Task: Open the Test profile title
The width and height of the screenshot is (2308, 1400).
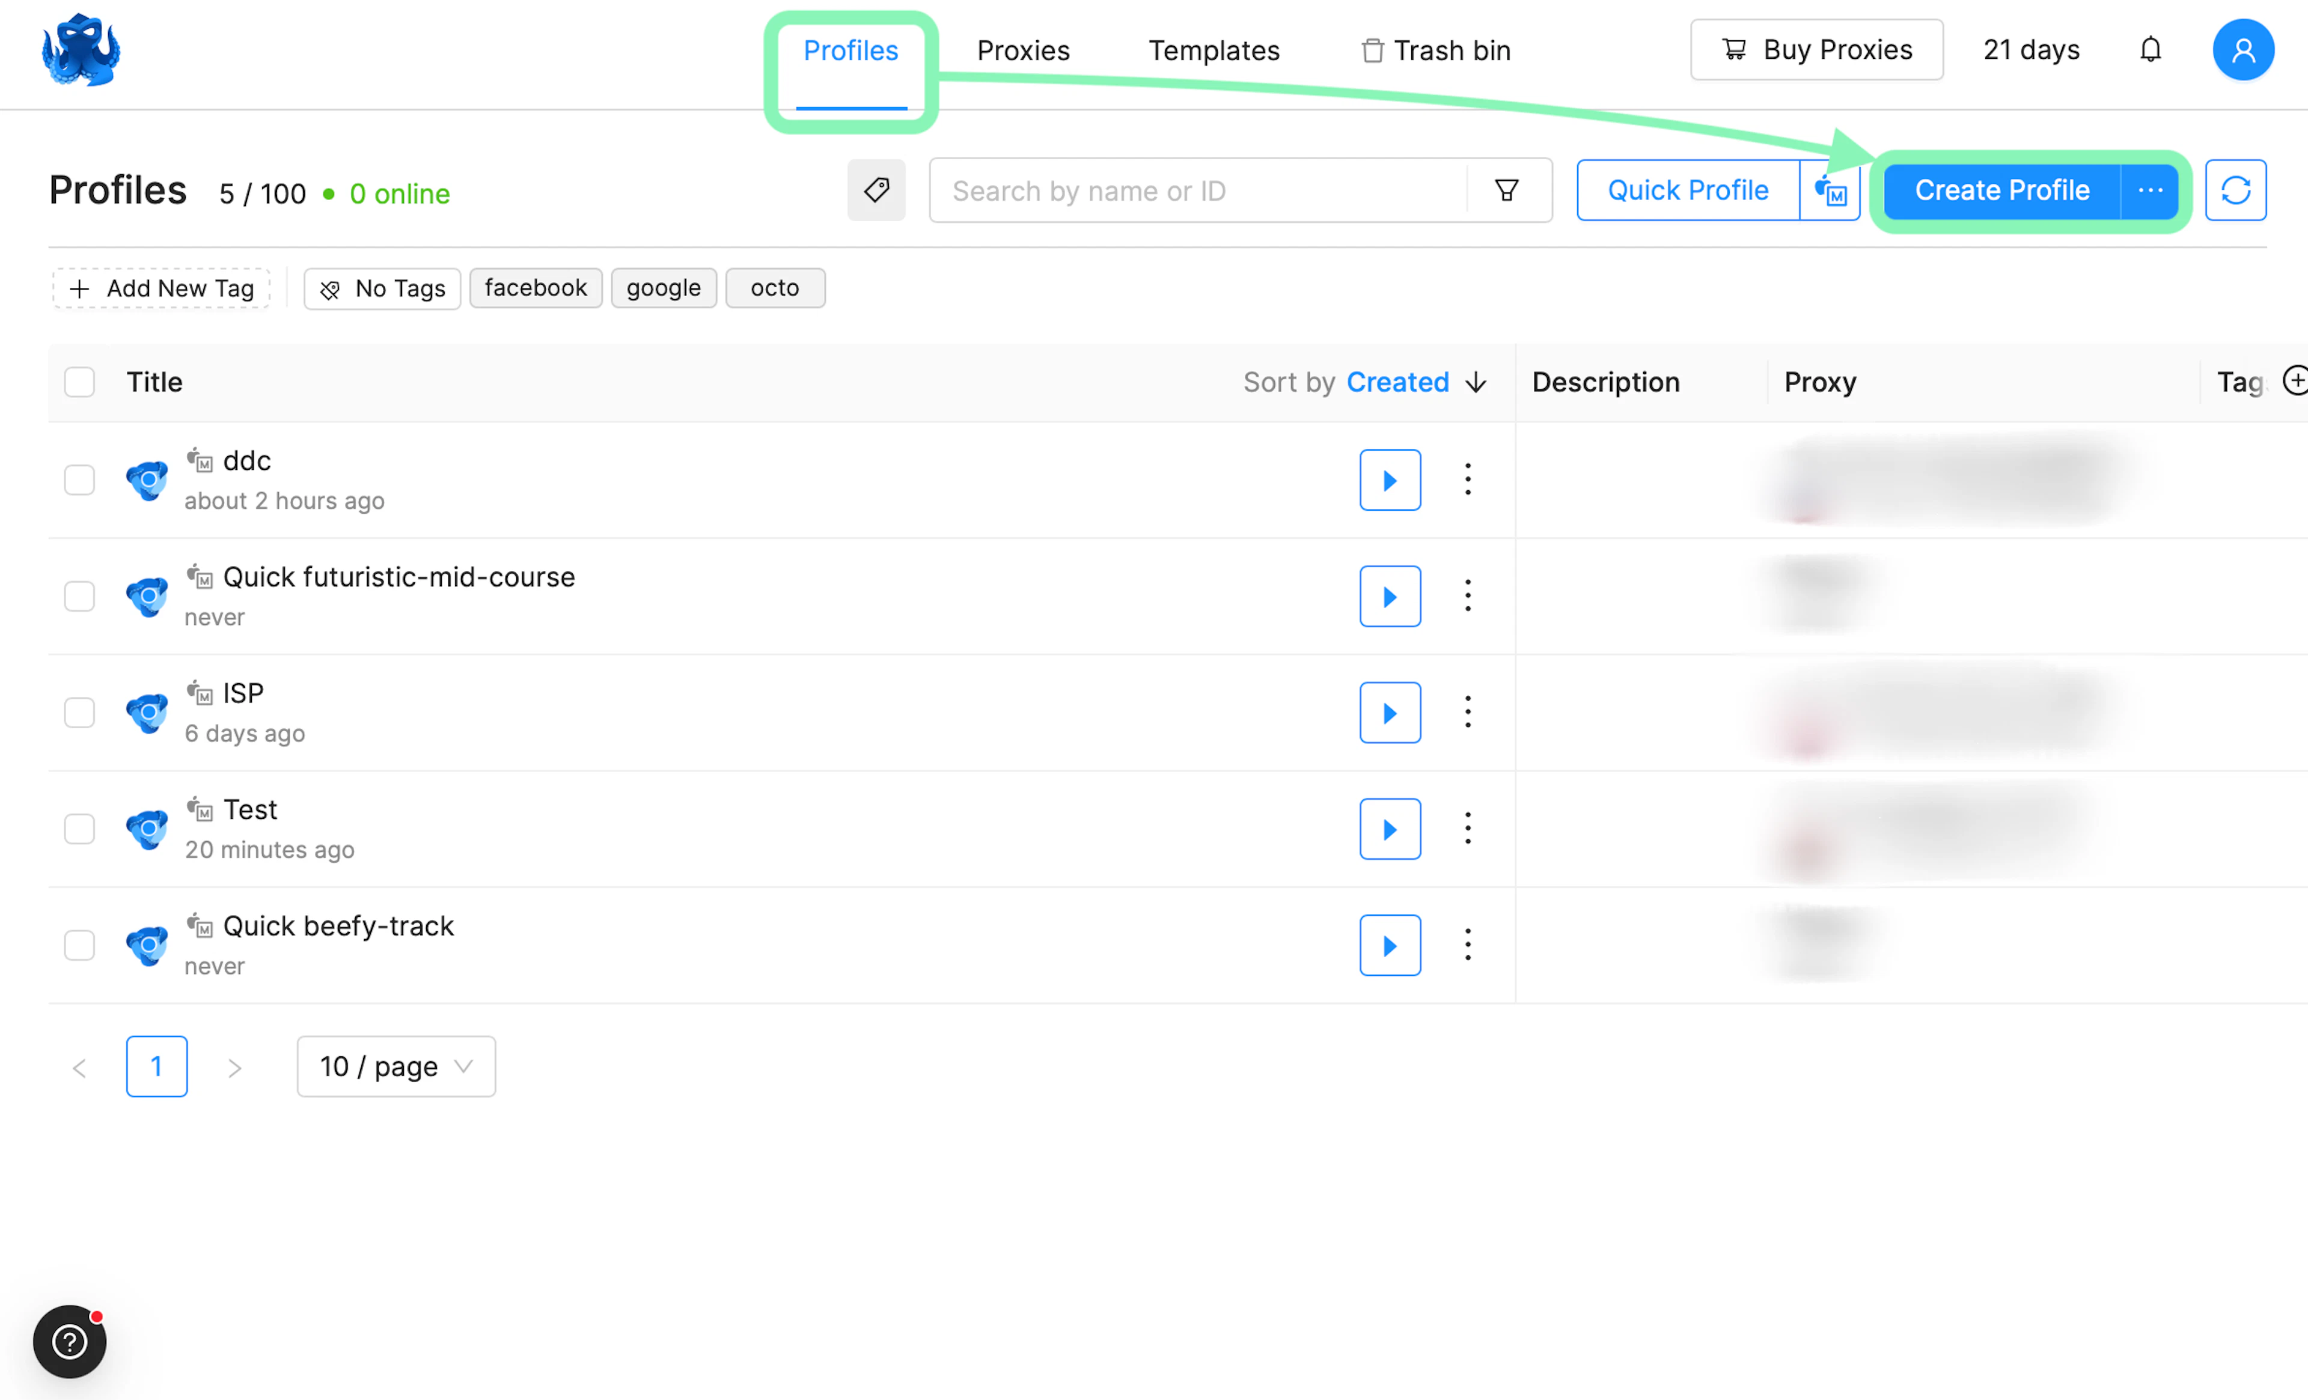Action: [x=250, y=809]
